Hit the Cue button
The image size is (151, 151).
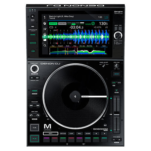35,128
